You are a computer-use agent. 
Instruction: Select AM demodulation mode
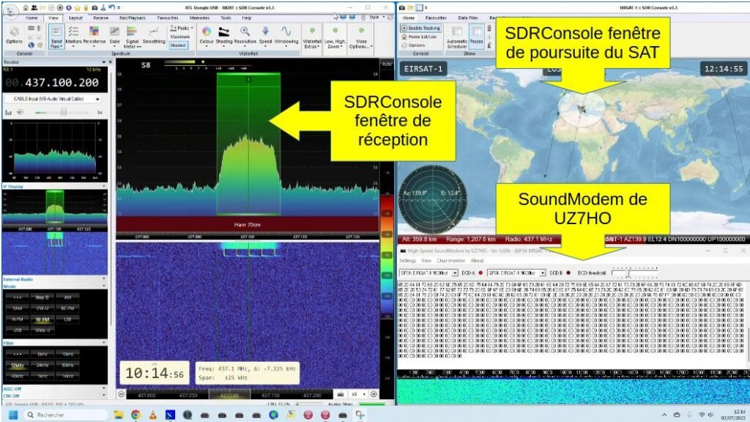coord(67,297)
